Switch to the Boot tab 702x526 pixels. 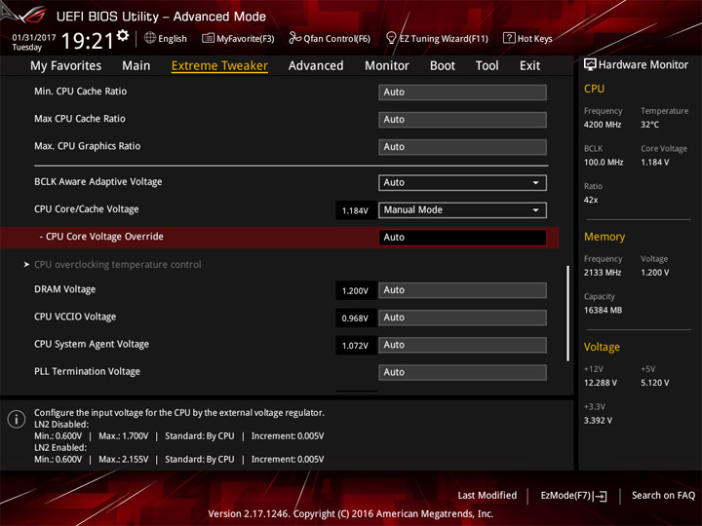(x=443, y=66)
